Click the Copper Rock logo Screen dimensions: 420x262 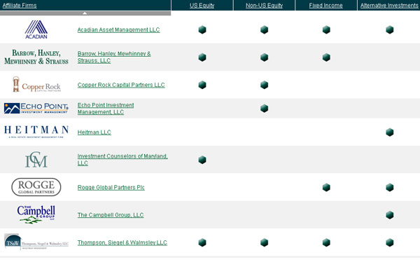[36, 85]
